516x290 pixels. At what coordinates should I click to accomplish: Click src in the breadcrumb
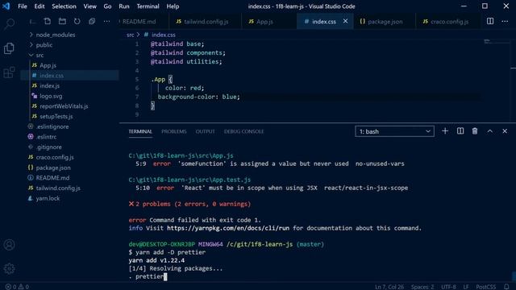(131, 35)
